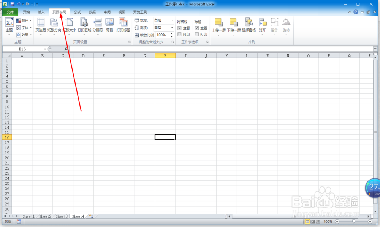Click the zoom out minus button
The width and height of the screenshot is (380, 227).
point(337,222)
